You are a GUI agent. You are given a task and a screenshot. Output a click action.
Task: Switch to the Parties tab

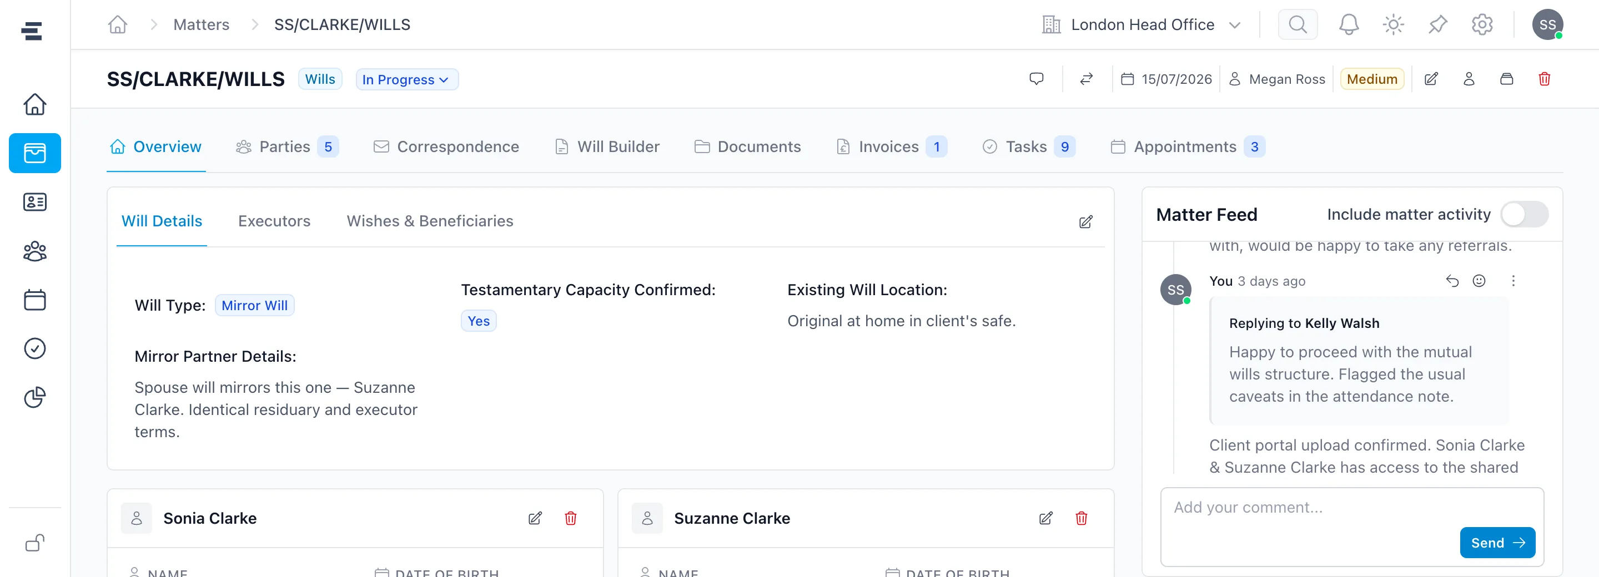click(287, 147)
